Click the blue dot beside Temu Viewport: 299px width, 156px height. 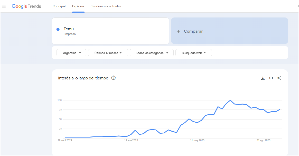[58, 29]
